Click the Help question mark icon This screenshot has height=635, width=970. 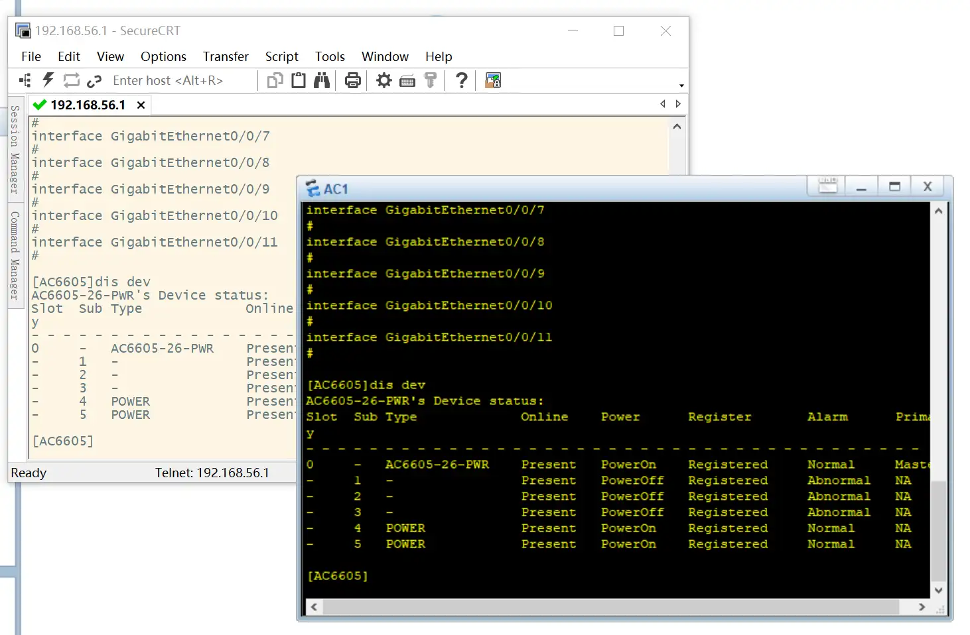[x=461, y=80]
